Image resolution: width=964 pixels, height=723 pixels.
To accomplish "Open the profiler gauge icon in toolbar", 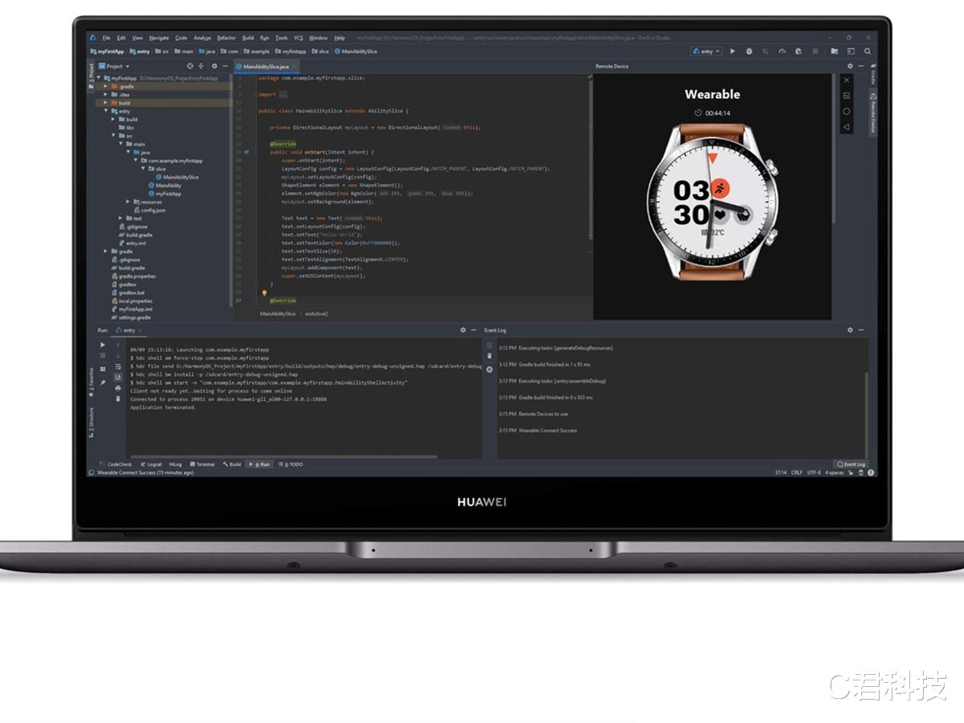I will pyautogui.click(x=782, y=51).
